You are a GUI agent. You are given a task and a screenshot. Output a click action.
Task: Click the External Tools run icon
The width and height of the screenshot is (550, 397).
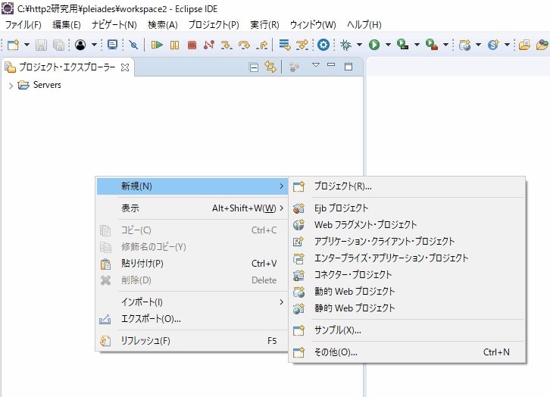point(432,45)
